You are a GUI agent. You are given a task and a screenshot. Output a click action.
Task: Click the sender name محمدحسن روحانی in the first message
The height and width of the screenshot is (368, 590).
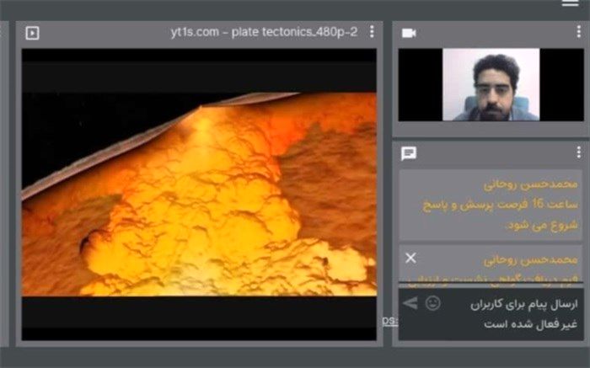click(x=533, y=183)
